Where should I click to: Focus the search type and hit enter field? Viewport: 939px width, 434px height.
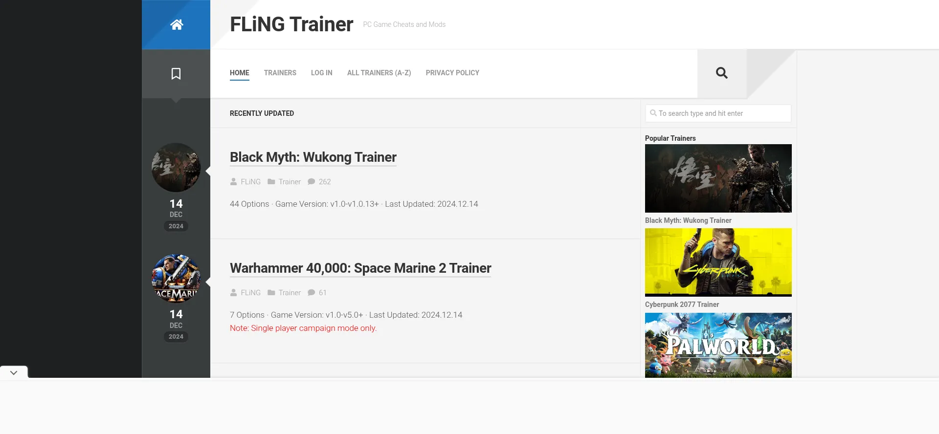718,113
